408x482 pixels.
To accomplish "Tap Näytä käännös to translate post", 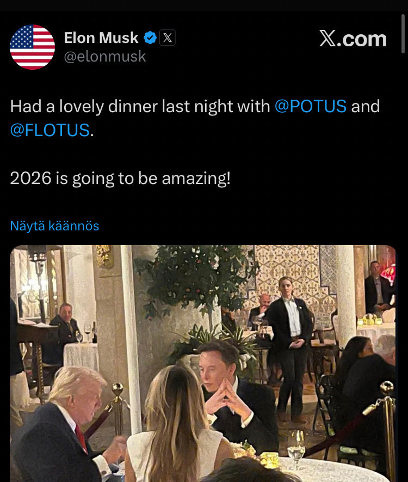I will tap(54, 225).
